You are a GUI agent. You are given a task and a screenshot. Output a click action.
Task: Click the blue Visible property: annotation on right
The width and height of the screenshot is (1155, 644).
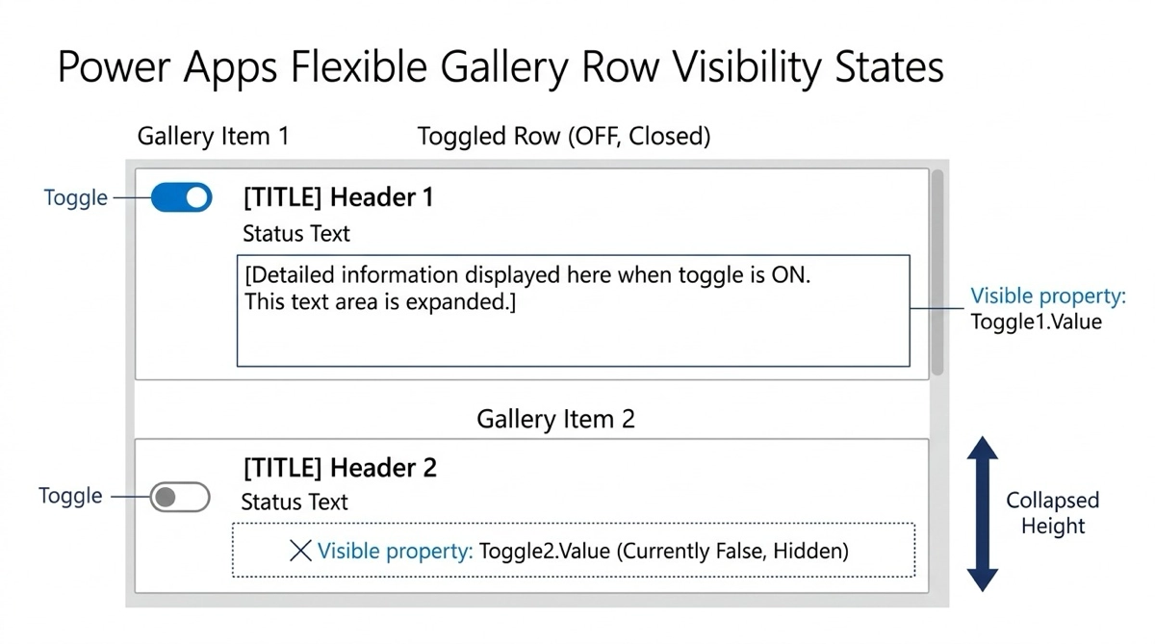pyautogui.click(x=1047, y=296)
